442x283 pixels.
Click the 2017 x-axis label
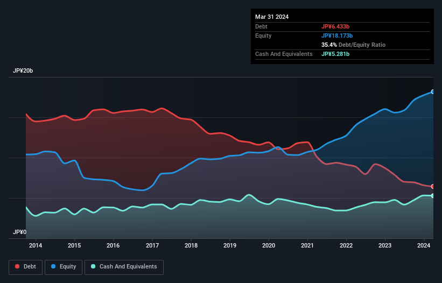(152, 245)
